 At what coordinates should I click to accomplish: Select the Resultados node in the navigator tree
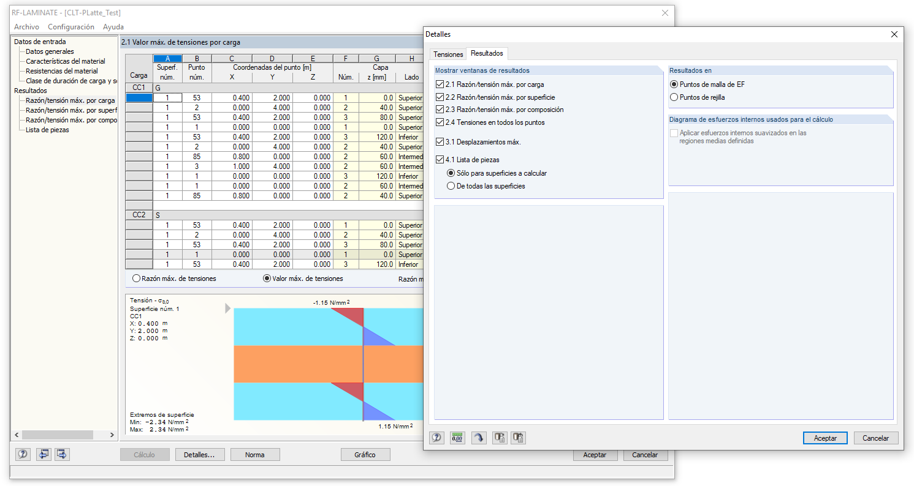coord(31,91)
